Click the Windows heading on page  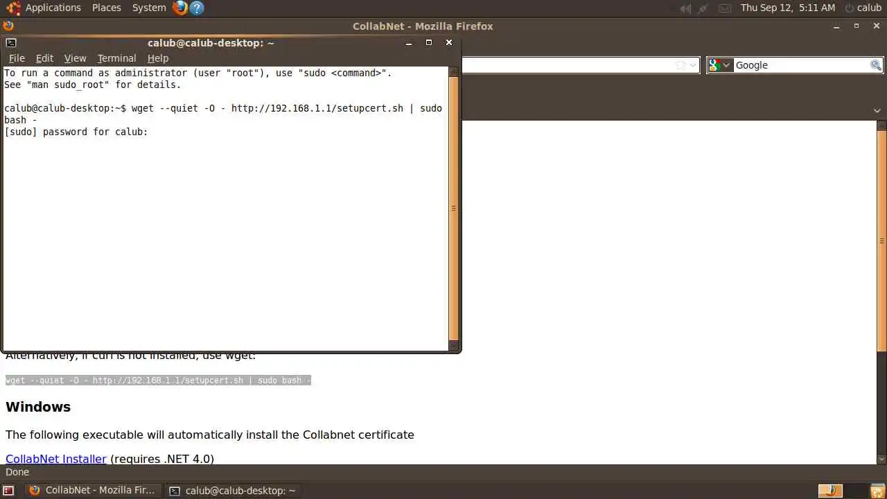(38, 407)
